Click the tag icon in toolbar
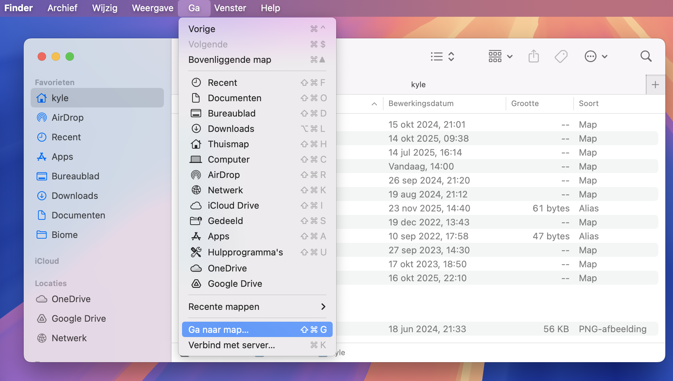The width and height of the screenshot is (673, 381). click(561, 56)
